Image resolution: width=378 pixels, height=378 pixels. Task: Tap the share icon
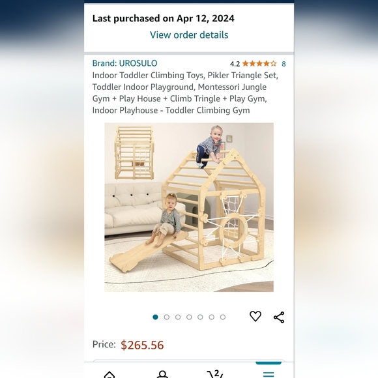tap(279, 317)
